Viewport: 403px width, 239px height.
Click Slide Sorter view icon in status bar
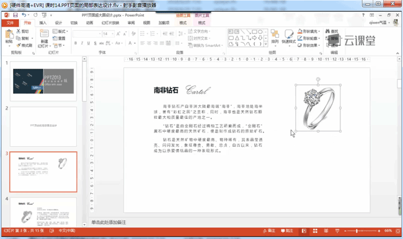point(315,231)
